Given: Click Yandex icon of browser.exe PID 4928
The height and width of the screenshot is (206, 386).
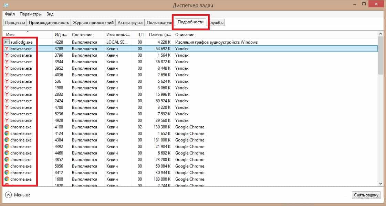Looking at the screenshot, I should (x=7, y=121).
